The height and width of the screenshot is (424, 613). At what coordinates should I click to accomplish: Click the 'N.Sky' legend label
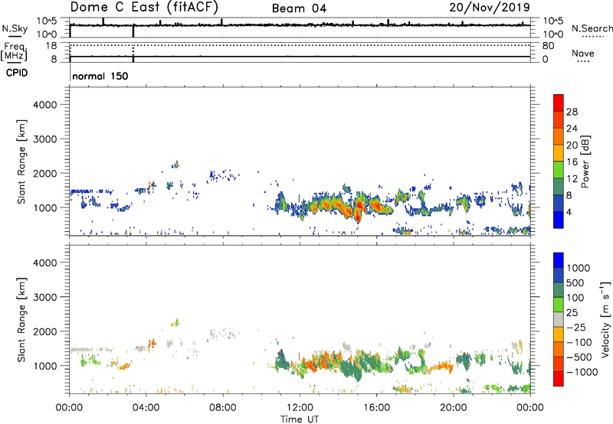click(x=15, y=28)
